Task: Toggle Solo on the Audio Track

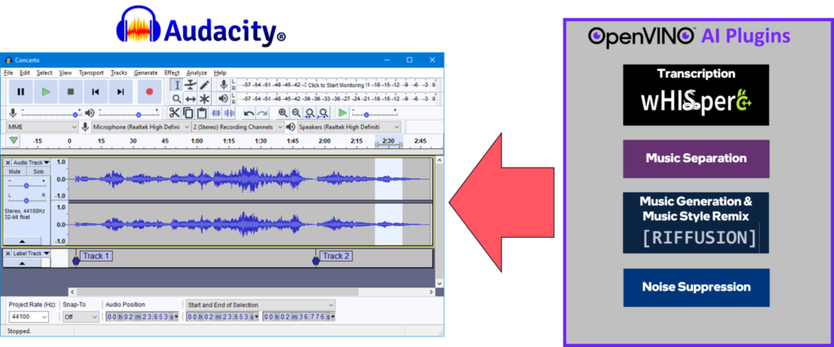Action: coord(38,172)
